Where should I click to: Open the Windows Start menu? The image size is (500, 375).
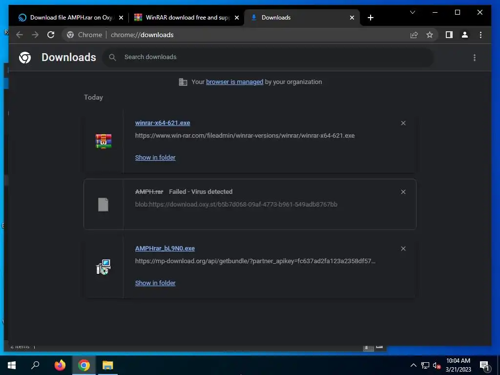(12, 365)
